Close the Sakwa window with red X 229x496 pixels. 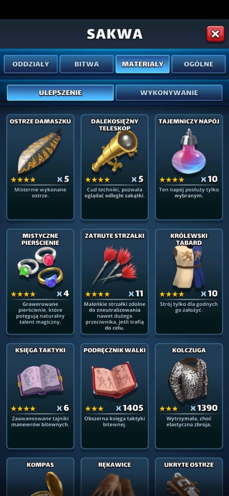point(215,34)
